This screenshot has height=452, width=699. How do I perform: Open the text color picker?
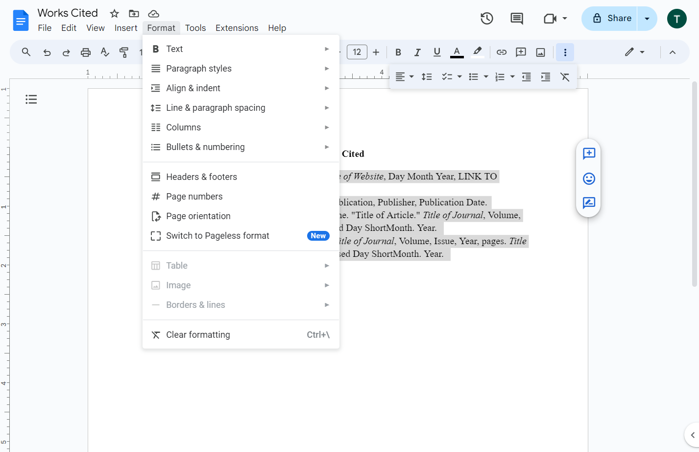(457, 52)
